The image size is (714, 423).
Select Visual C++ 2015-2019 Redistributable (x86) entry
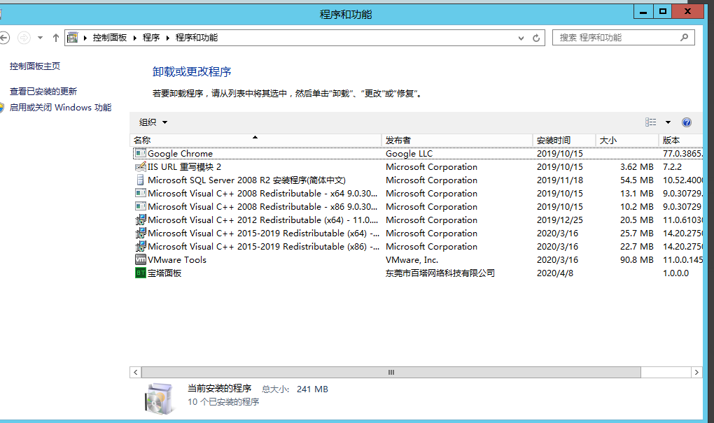click(264, 246)
